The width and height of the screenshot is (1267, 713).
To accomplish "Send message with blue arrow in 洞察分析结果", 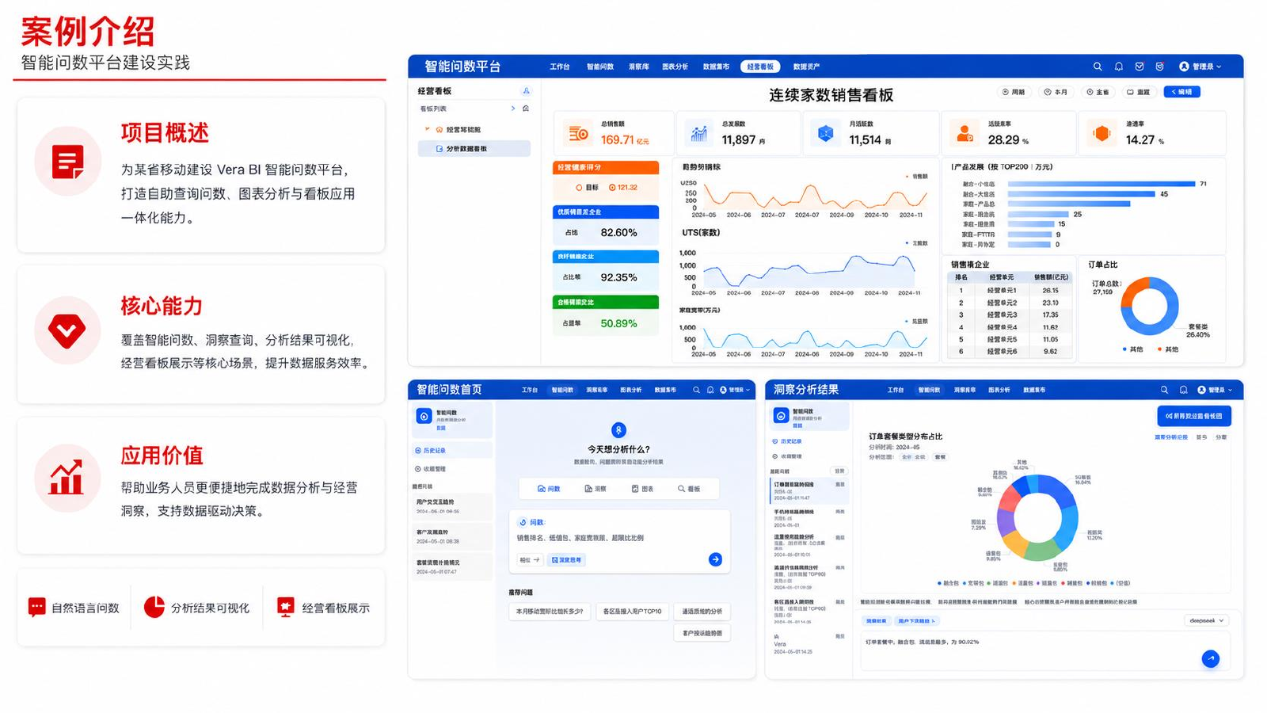I will coord(1211,658).
